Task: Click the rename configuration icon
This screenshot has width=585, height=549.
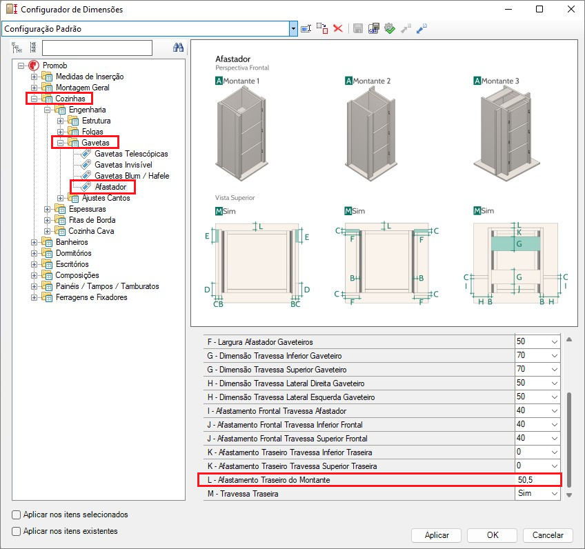Action: [307, 28]
